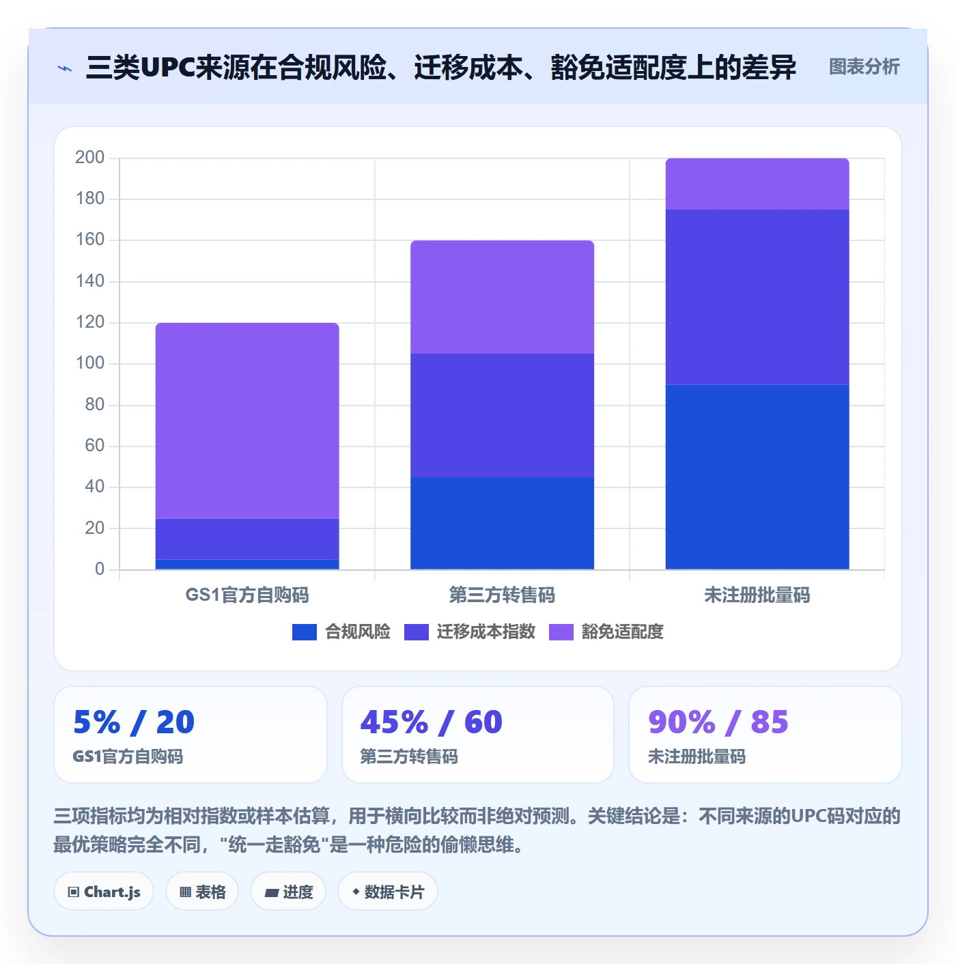Click the indigo segment of the GS1官方自购码 bar
Viewport: 956px width, 964px height.
click(x=247, y=539)
